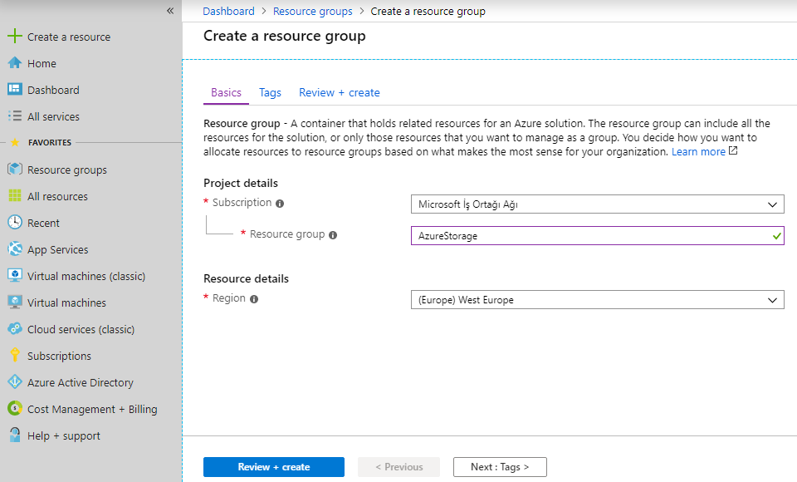Click the App Services globe icon

[x=15, y=248]
